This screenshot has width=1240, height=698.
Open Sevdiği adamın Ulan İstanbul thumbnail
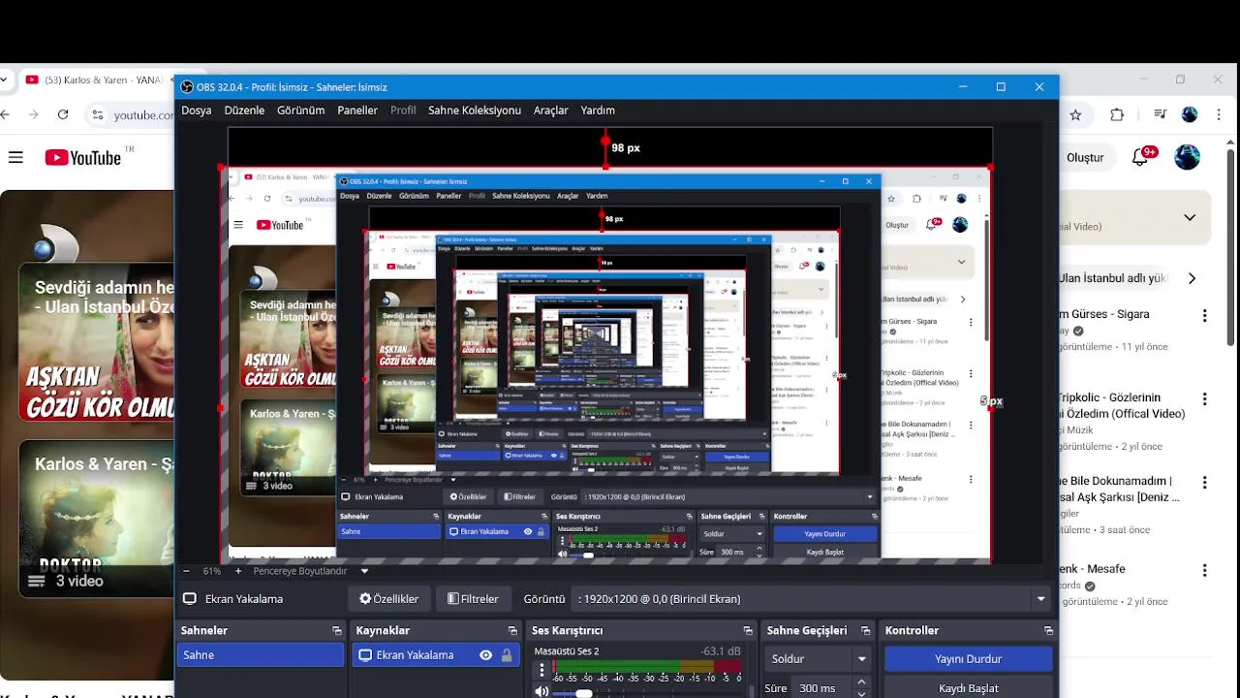[x=97, y=343]
